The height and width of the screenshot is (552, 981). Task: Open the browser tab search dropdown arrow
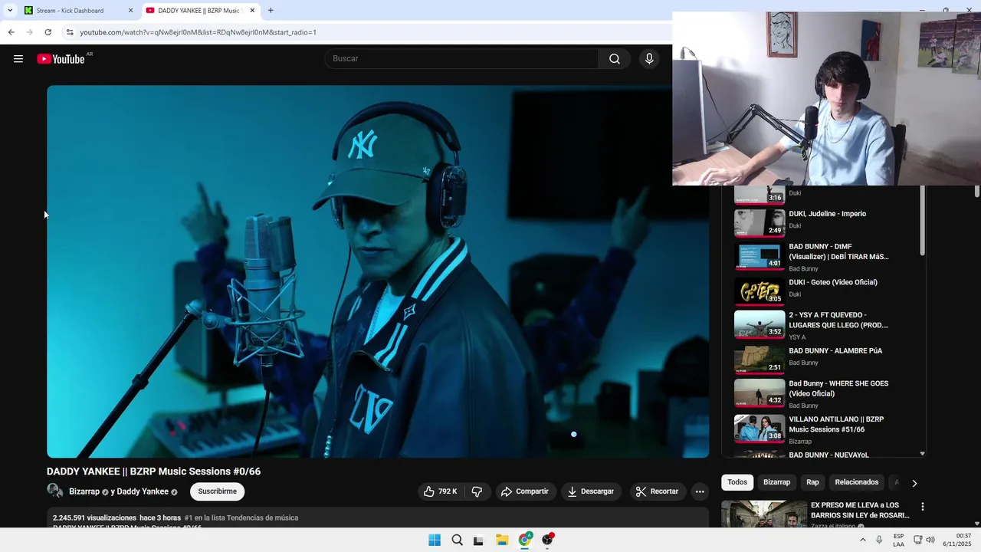(10, 11)
